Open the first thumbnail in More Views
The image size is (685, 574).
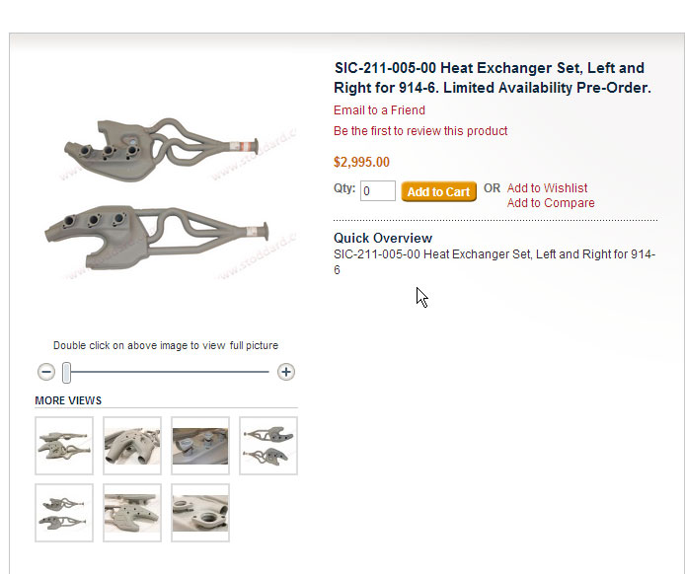point(64,446)
